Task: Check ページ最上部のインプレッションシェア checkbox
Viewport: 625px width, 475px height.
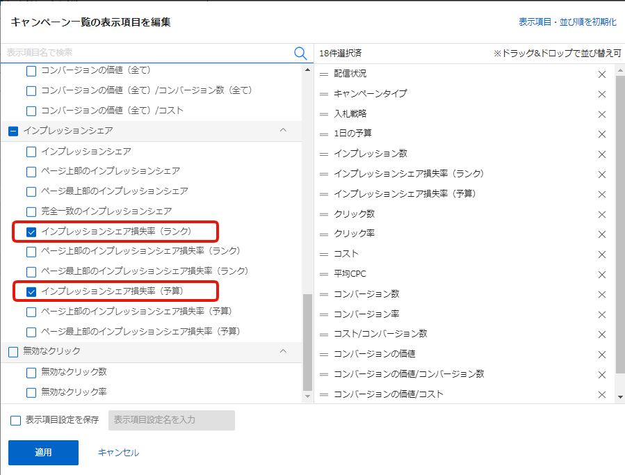Action: [x=31, y=191]
